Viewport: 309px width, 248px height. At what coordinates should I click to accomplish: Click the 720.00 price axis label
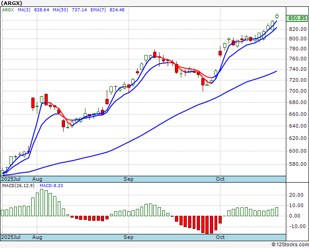pos(298,80)
